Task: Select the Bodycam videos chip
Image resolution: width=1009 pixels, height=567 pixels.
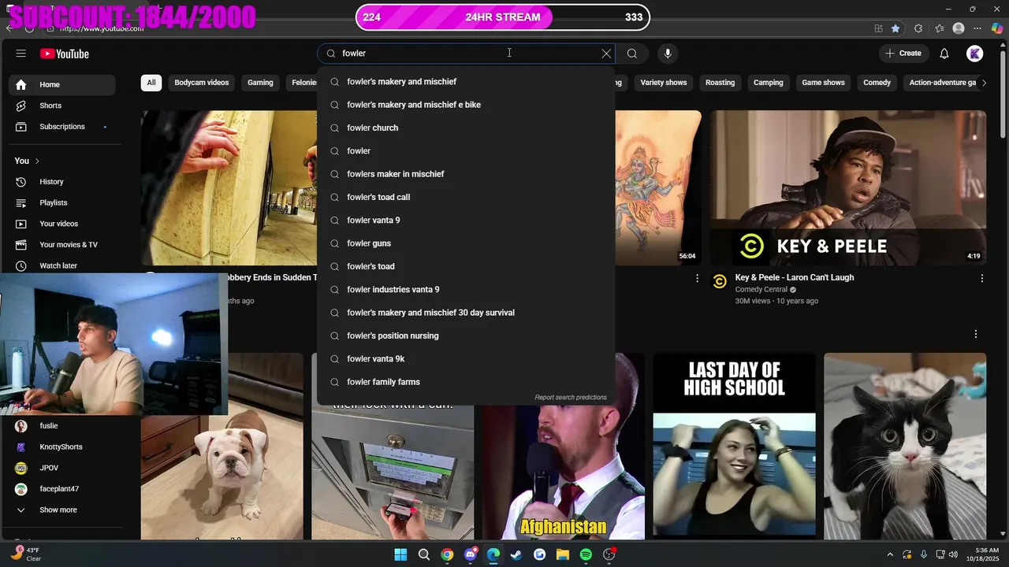Action: click(x=202, y=83)
